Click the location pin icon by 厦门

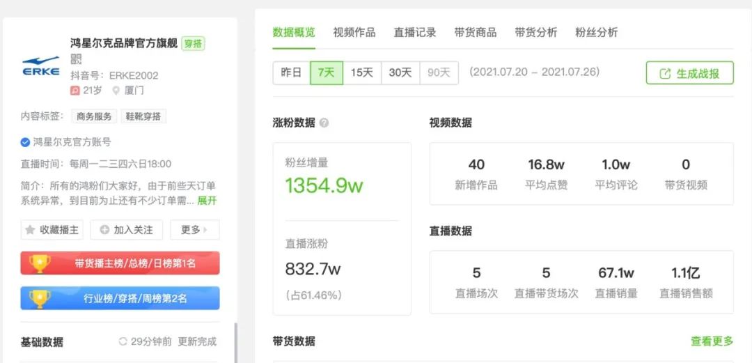tap(116, 91)
